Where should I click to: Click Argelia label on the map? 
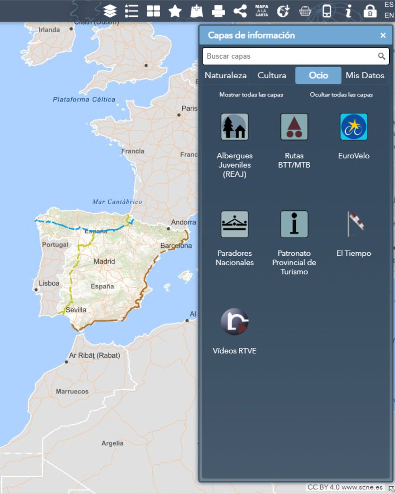pyautogui.click(x=112, y=443)
